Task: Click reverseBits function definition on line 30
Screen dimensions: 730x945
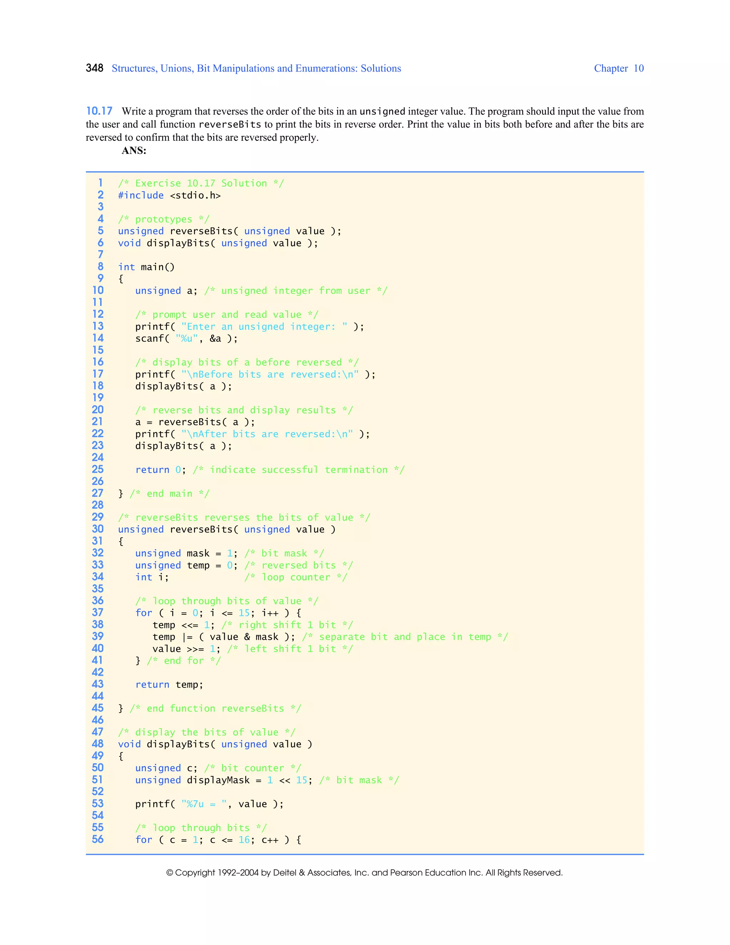Action: 227,530
